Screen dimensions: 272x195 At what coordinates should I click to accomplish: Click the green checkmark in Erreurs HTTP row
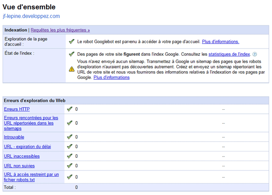tap(69, 109)
